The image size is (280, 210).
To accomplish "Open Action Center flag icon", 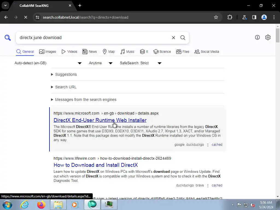I will click(239, 205).
